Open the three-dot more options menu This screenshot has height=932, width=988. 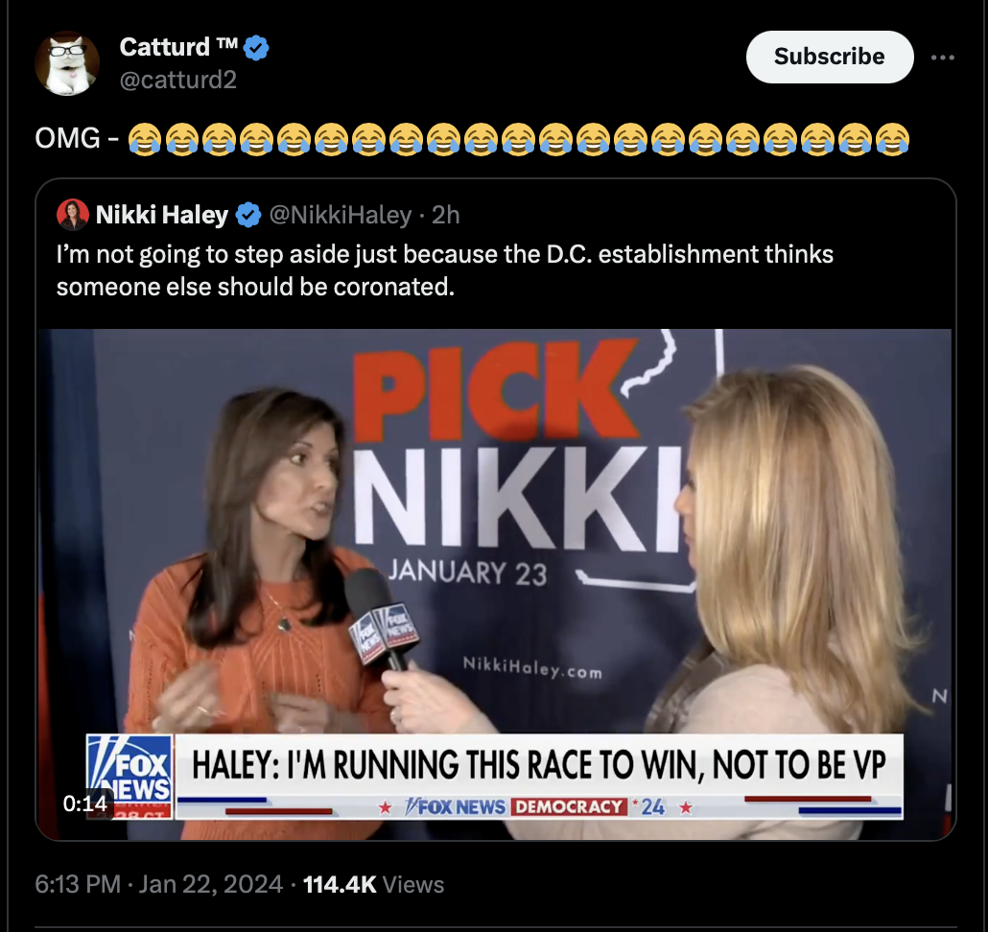click(942, 58)
